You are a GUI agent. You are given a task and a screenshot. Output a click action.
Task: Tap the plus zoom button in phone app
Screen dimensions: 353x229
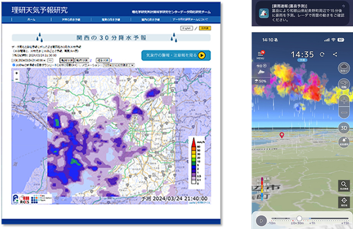click(x=344, y=100)
